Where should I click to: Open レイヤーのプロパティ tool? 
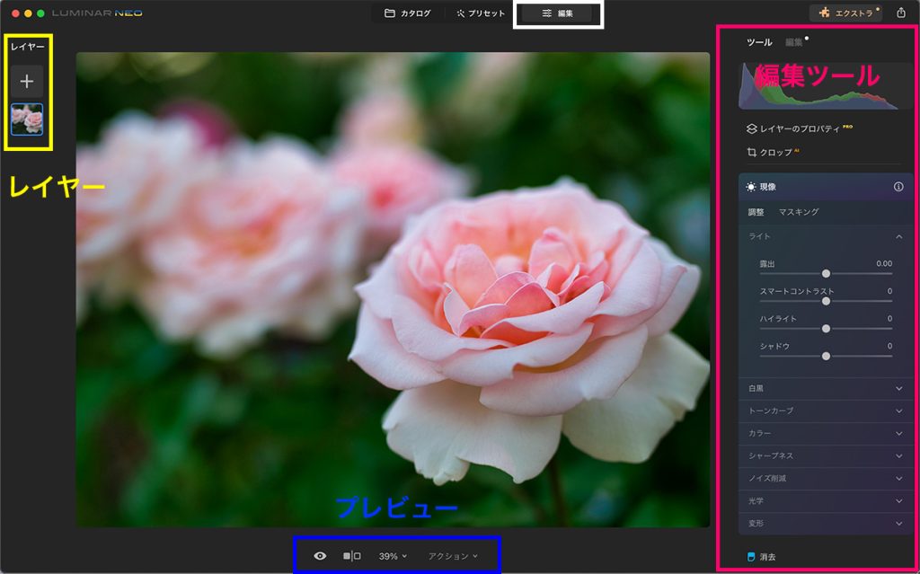point(800,128)
